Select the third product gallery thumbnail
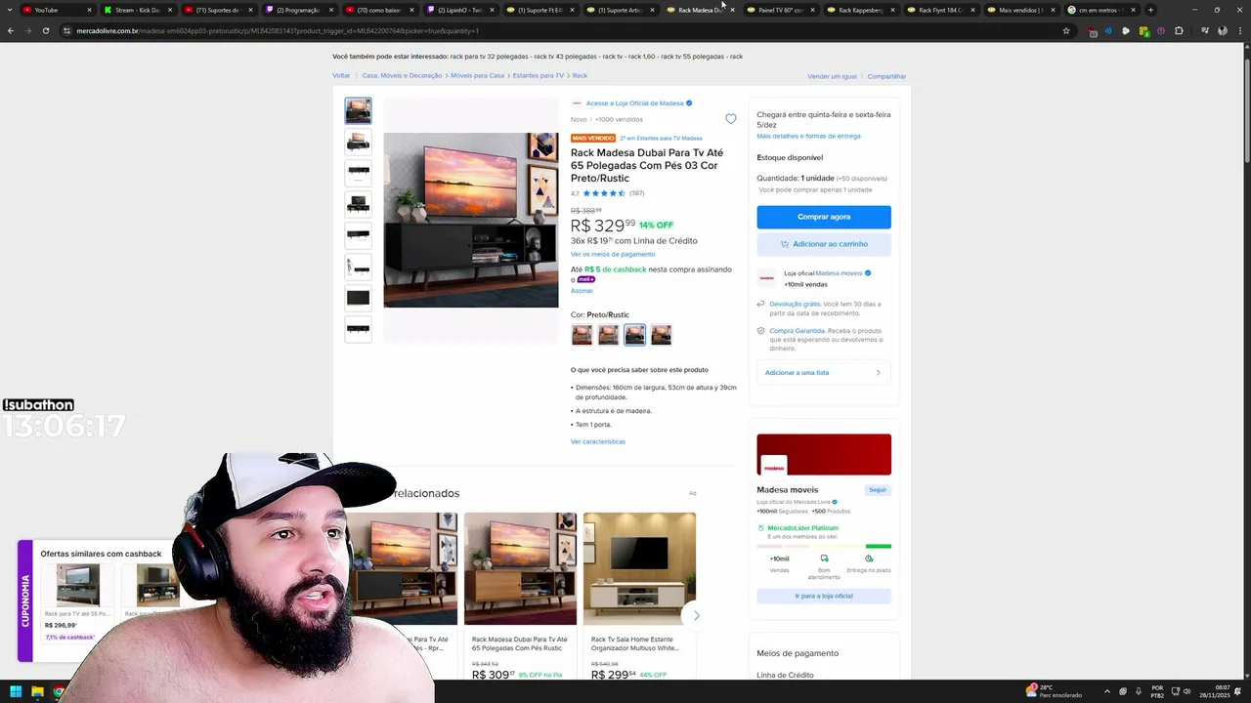Screen dimensions: 1251x703 (x=358, y=173)
